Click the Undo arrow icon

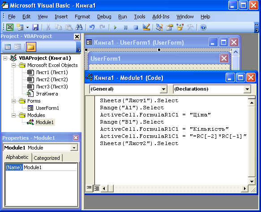(92, 27)
